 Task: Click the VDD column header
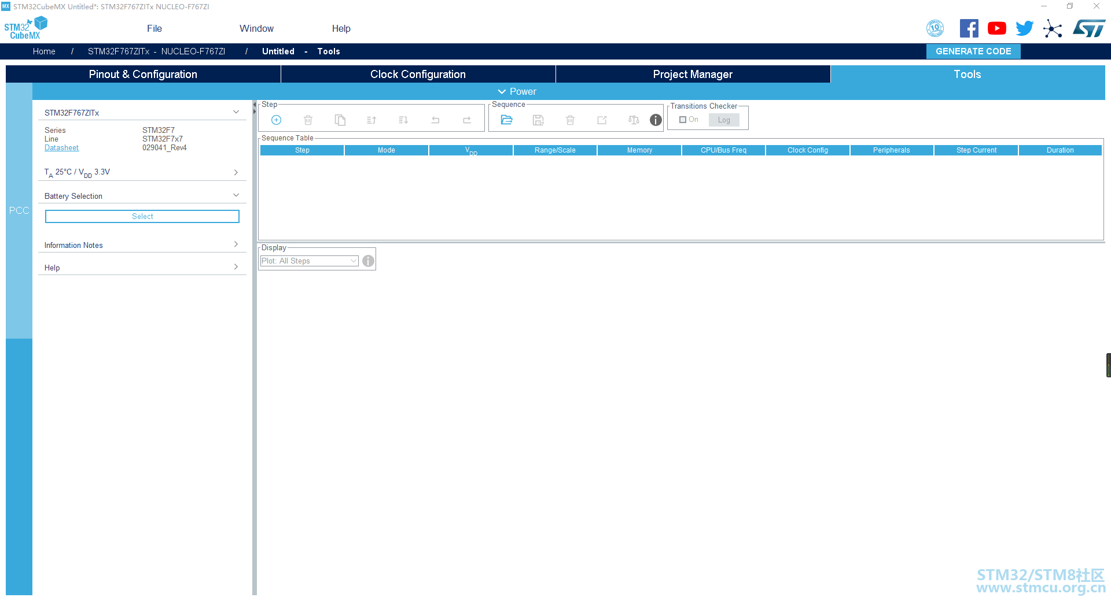471,150
